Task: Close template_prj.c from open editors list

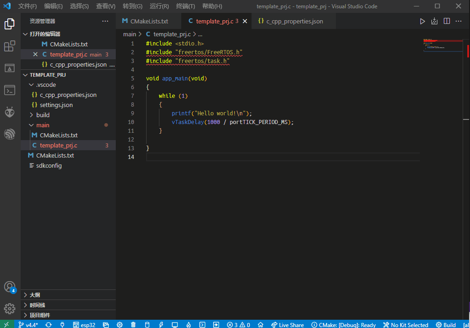Action: (35, 54)
